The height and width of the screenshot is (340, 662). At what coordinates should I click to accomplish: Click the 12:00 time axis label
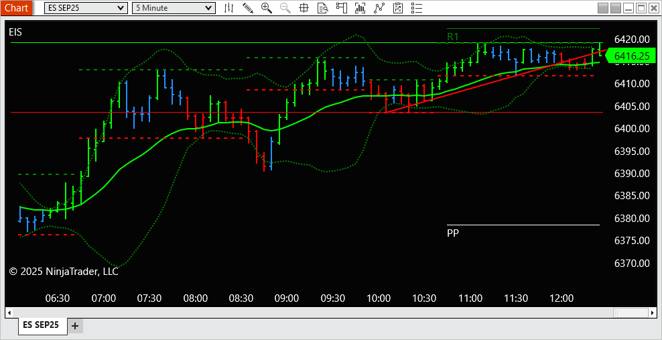pos(562,298)
